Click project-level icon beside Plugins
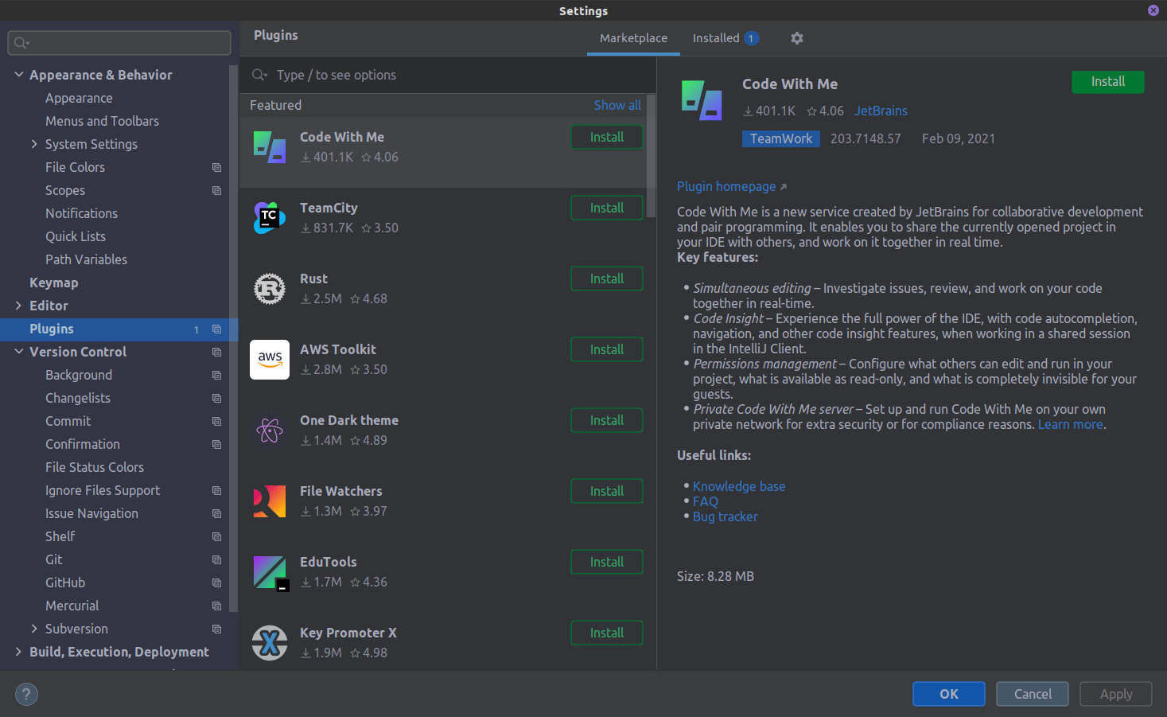Image resolution: width=1167 pixels, height=717 pixels. [216, 329]
